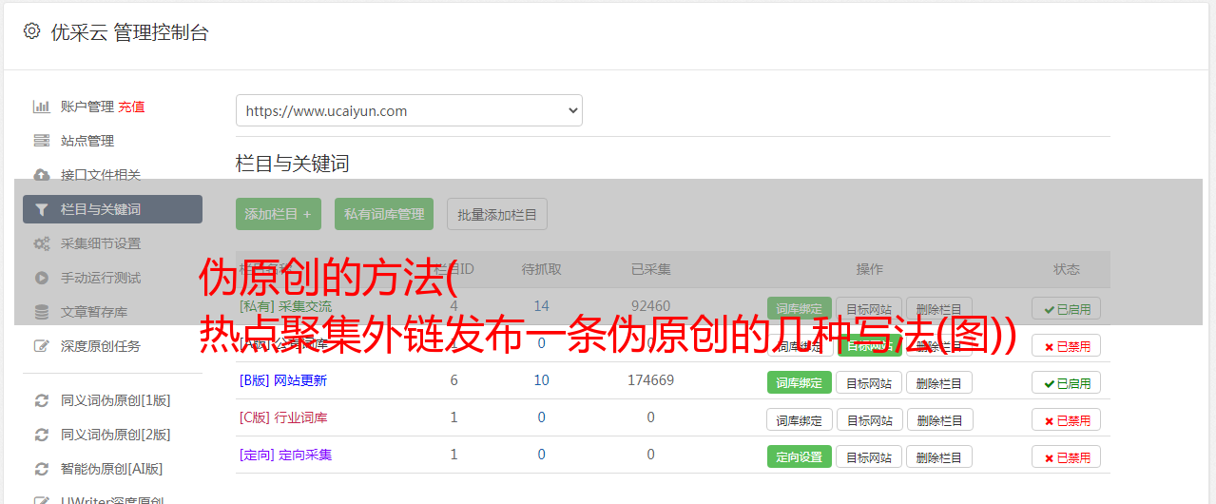This screenshot has height=504, width=1216.
Task: Open 采集细节设置 in the sidebar
Action: (x=101, y=243)
